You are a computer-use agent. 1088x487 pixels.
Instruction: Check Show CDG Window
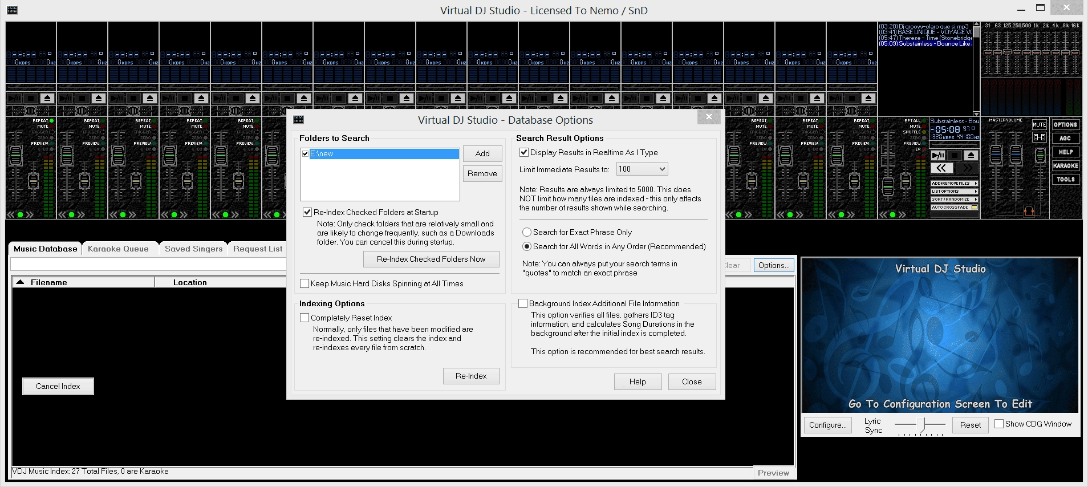tap(999, 424)
